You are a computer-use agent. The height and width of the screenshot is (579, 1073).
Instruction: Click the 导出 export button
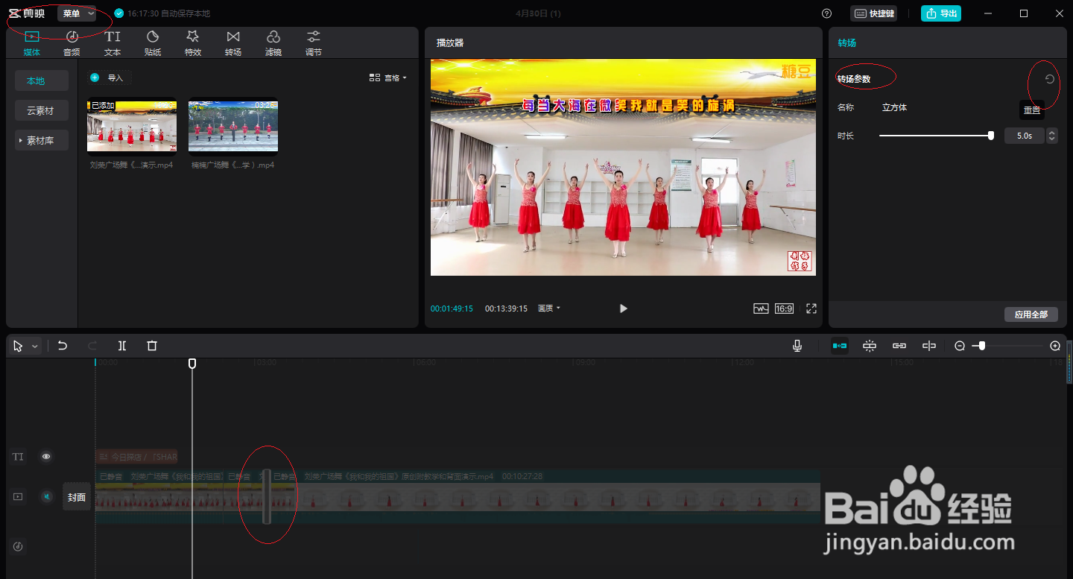(x=941, y=13)
